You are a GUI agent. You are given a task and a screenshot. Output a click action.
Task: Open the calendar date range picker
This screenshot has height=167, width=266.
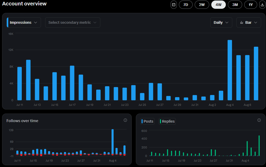coord(173,5)
